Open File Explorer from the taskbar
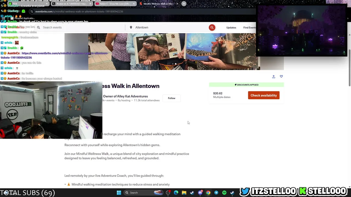Screen dimensions: 351x197 [x=184, y=193]
